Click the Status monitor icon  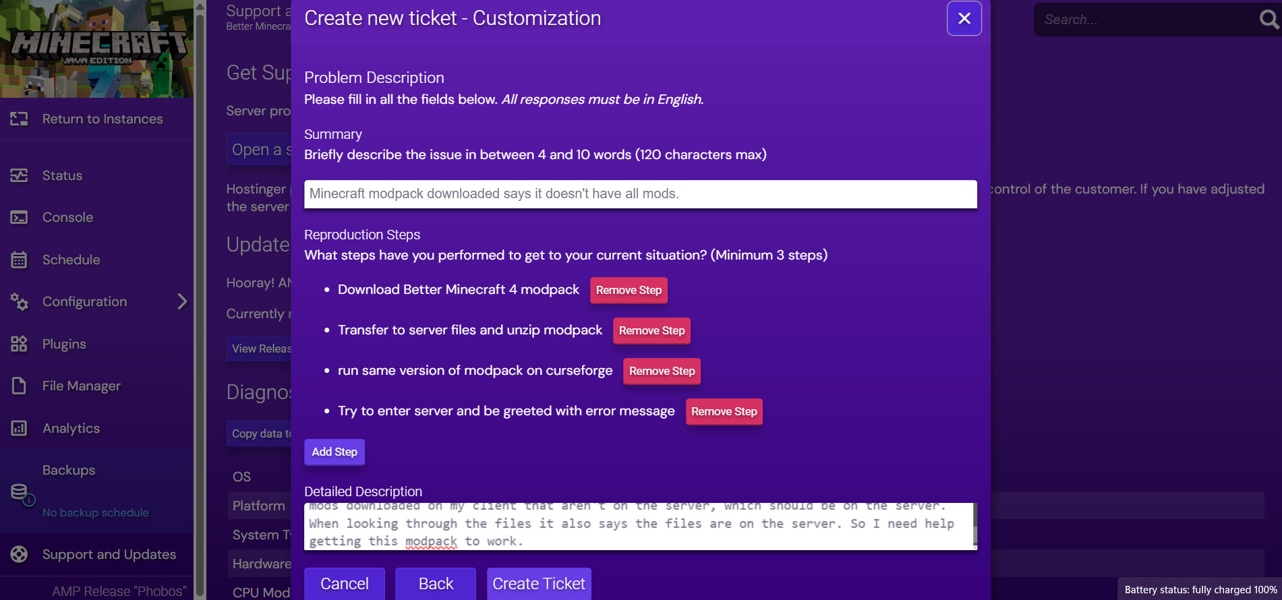coord(19,175)
